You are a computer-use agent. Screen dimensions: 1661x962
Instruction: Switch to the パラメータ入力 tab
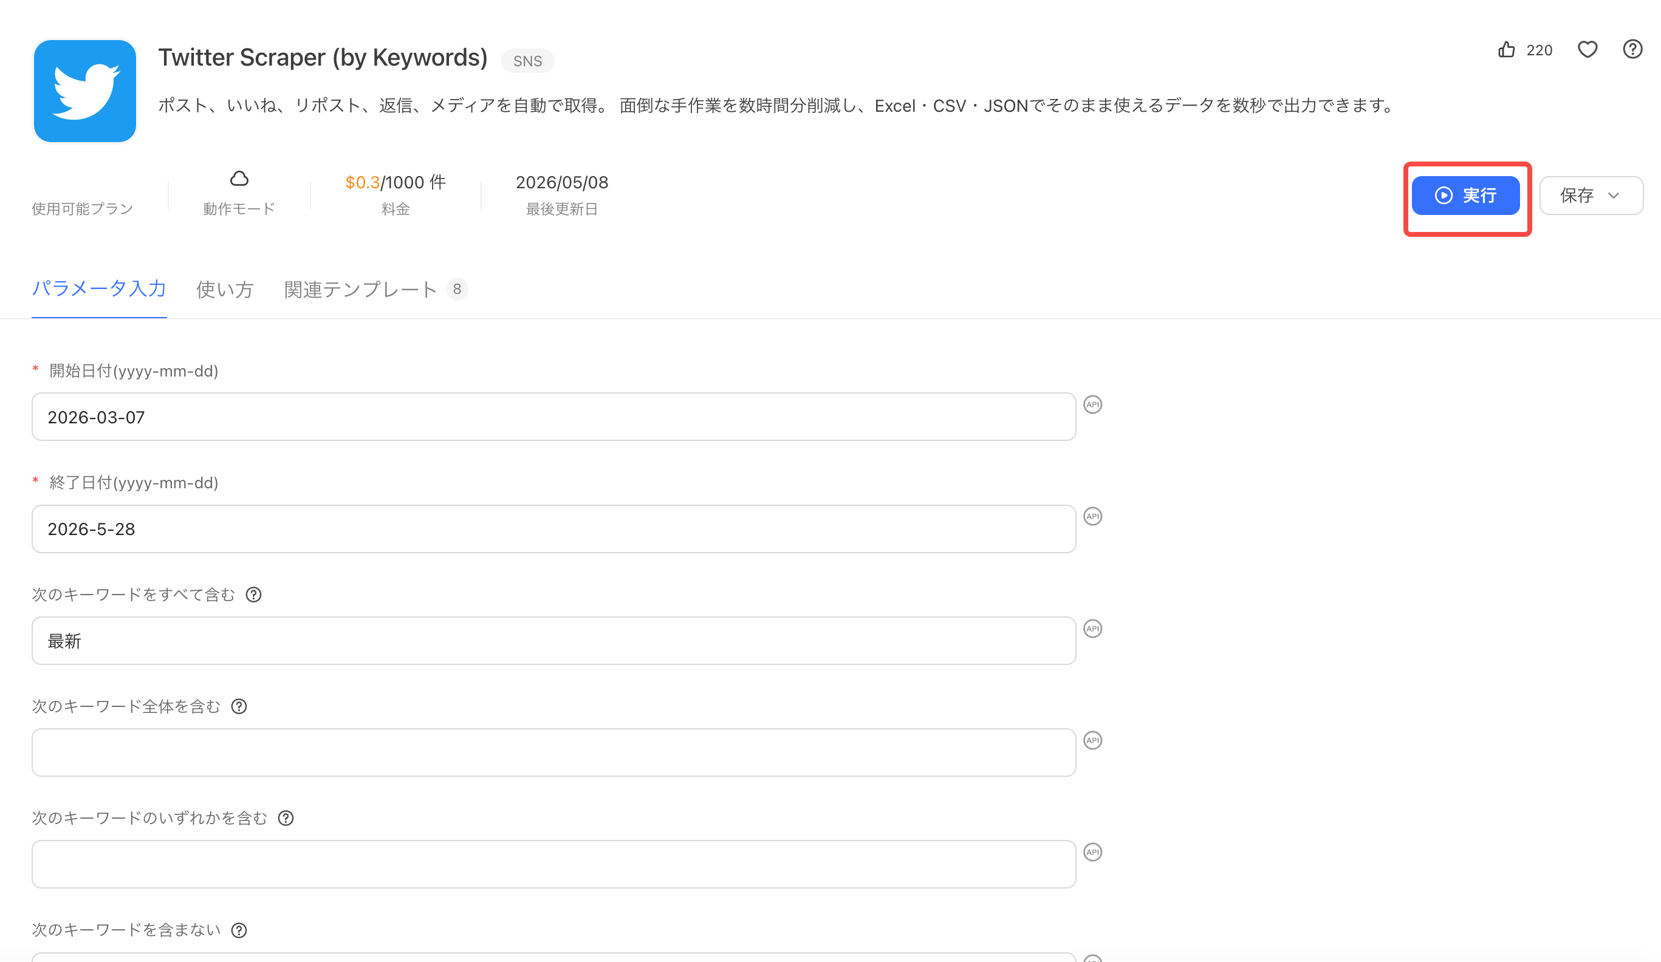click(99, 288)
